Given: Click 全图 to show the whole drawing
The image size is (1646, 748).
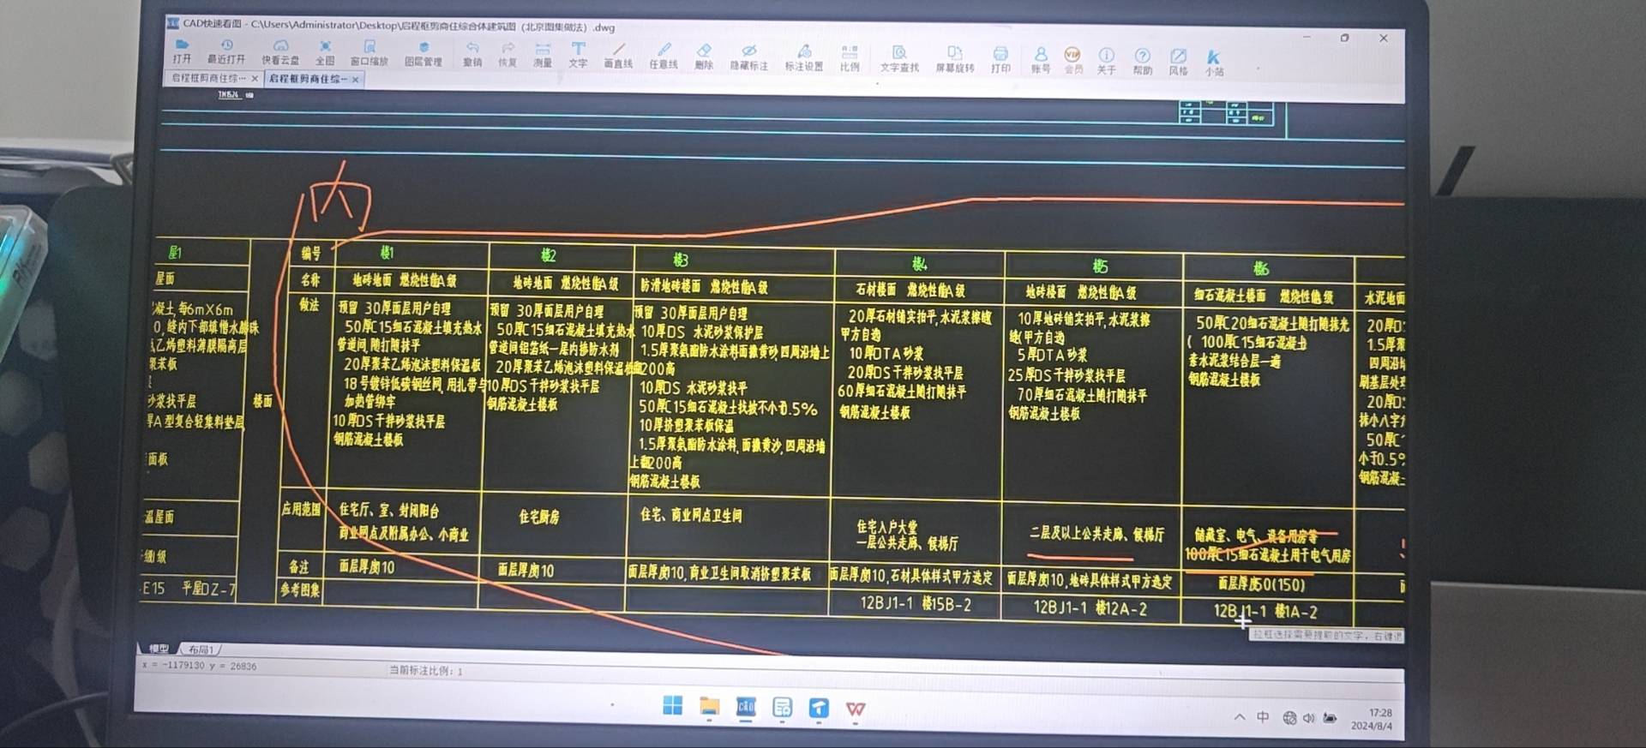Looking at the screenshot, I should click(325, 53).
